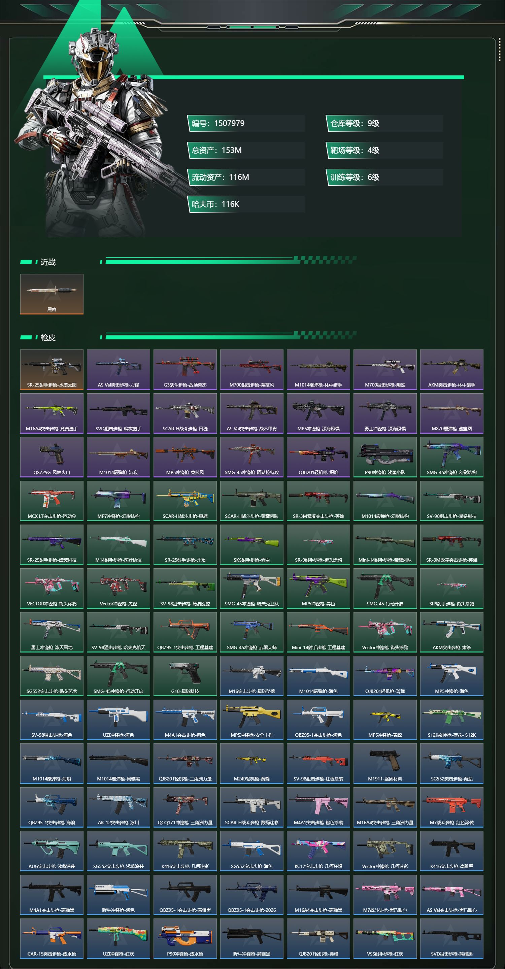Select the 哈夫币：116K currency text
Viewport: 505px width, 969px height.
coord(215,204)
